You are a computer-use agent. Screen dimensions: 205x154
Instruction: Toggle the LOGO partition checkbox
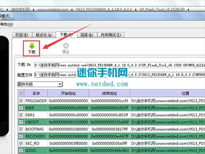pyautogui.click(x=21, y=150)
